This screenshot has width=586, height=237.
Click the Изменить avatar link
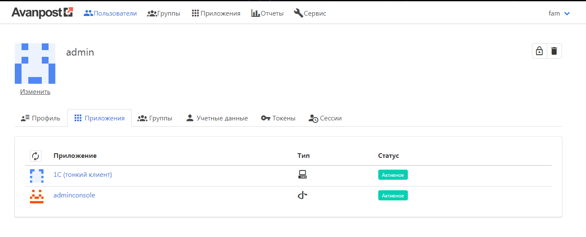point(35,92)
